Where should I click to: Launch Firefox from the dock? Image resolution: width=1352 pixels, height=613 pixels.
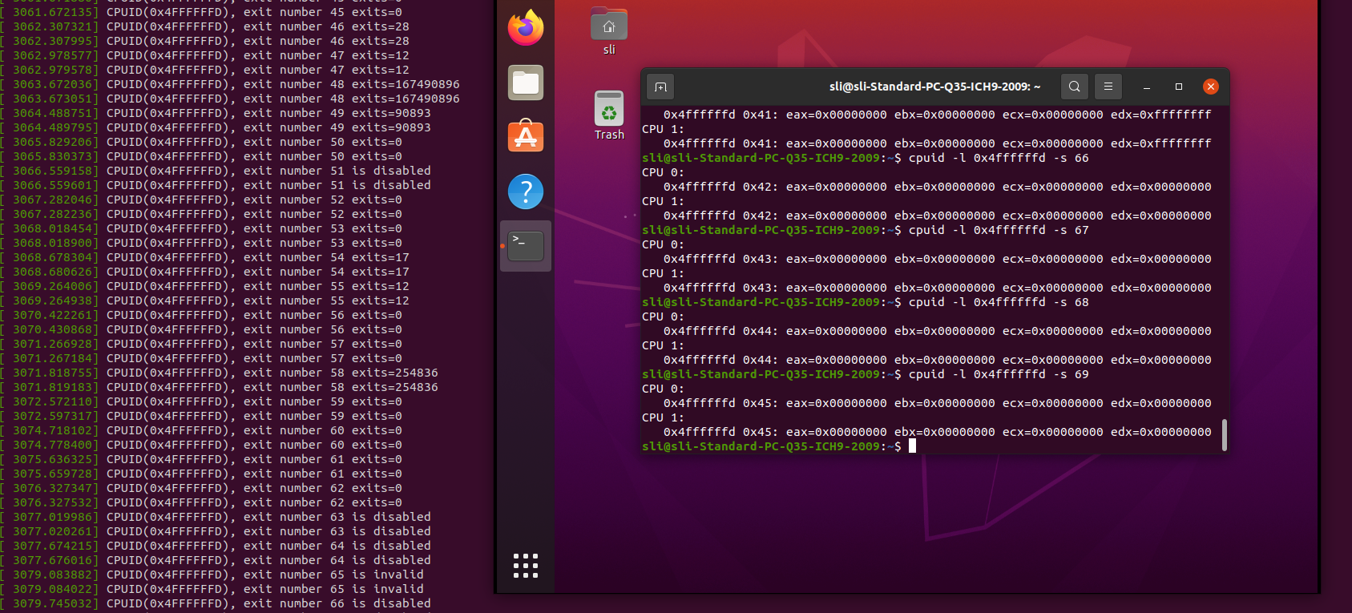tap(526, 28)
